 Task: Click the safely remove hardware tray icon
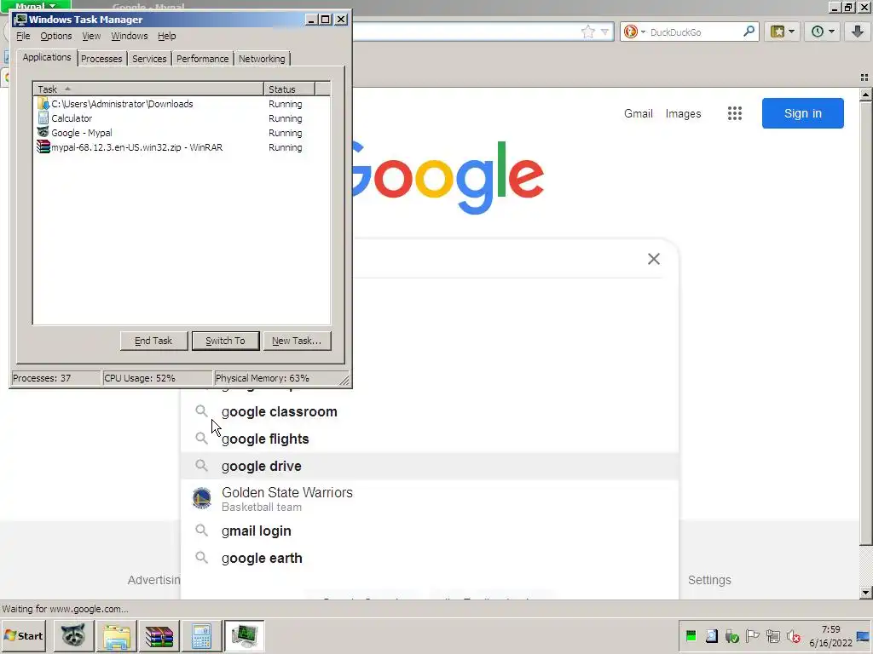click(x=731, y=635)
